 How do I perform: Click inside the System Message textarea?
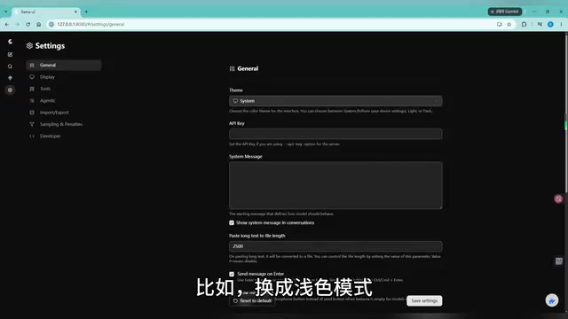point(335,185)
